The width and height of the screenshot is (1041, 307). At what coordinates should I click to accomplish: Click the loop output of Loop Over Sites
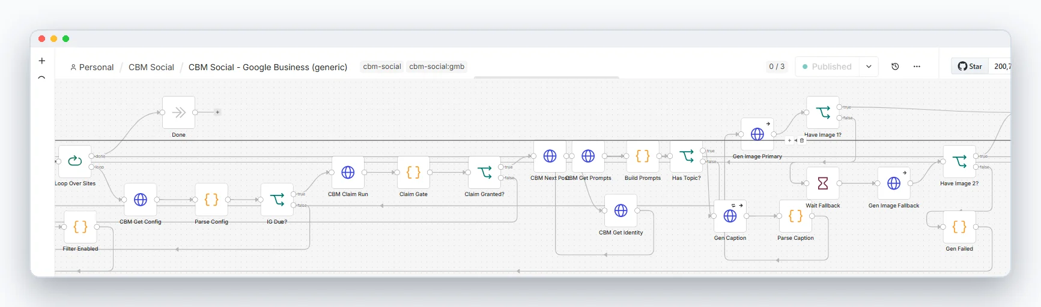click(91, 167)
